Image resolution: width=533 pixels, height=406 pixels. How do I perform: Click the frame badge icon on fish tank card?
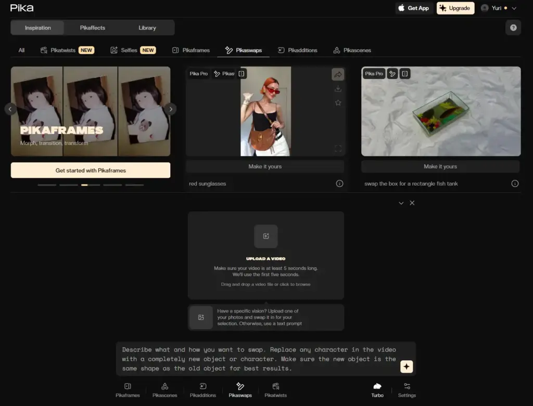404,74
